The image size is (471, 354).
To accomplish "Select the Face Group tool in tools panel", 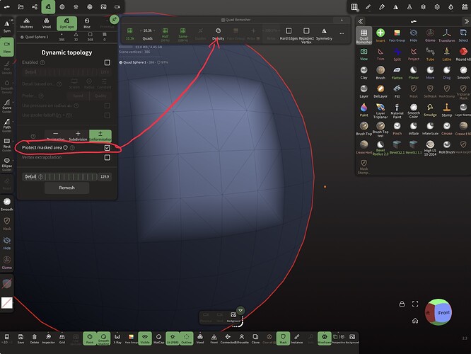I will pos(397,35).
